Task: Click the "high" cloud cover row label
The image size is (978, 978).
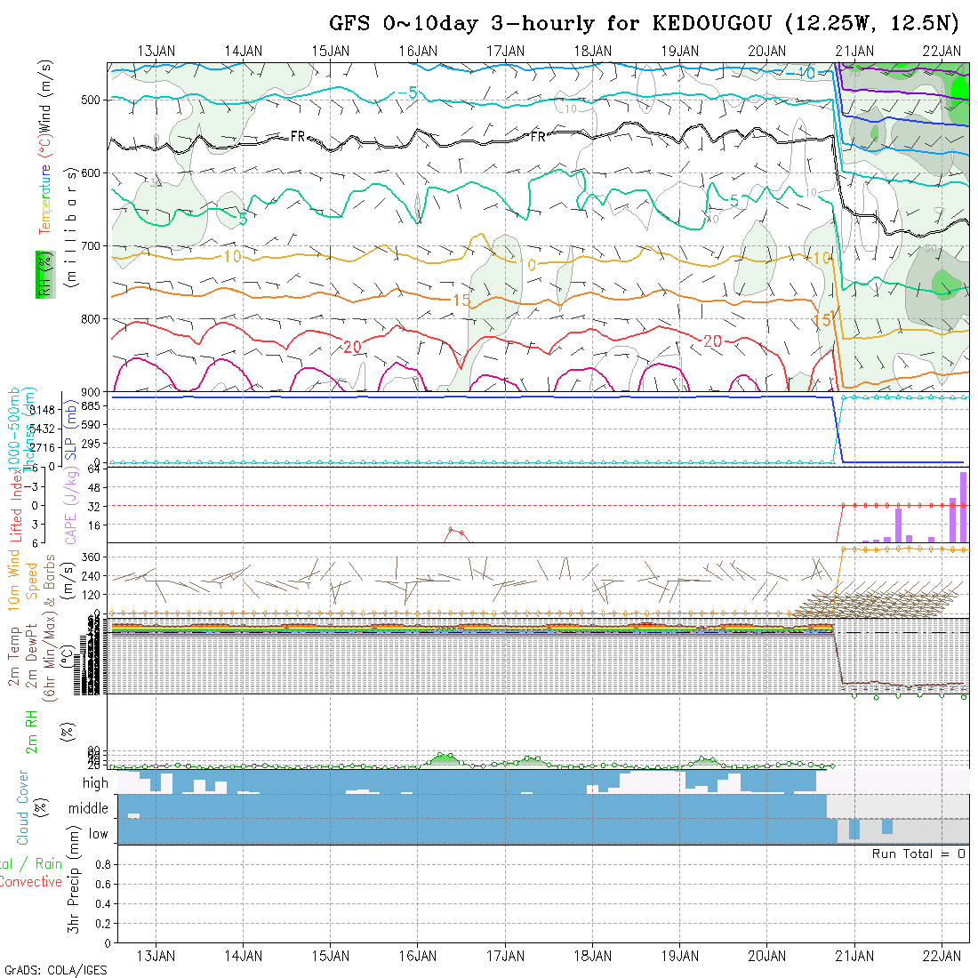Action: pos(95,783)
